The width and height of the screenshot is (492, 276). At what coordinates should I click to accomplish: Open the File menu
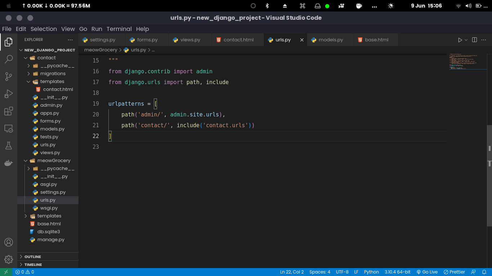(x=7, y=29)
